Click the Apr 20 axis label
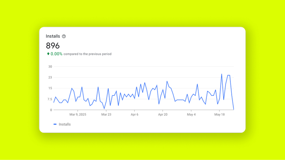Screen dimensions: 285x160 (163, 115)
